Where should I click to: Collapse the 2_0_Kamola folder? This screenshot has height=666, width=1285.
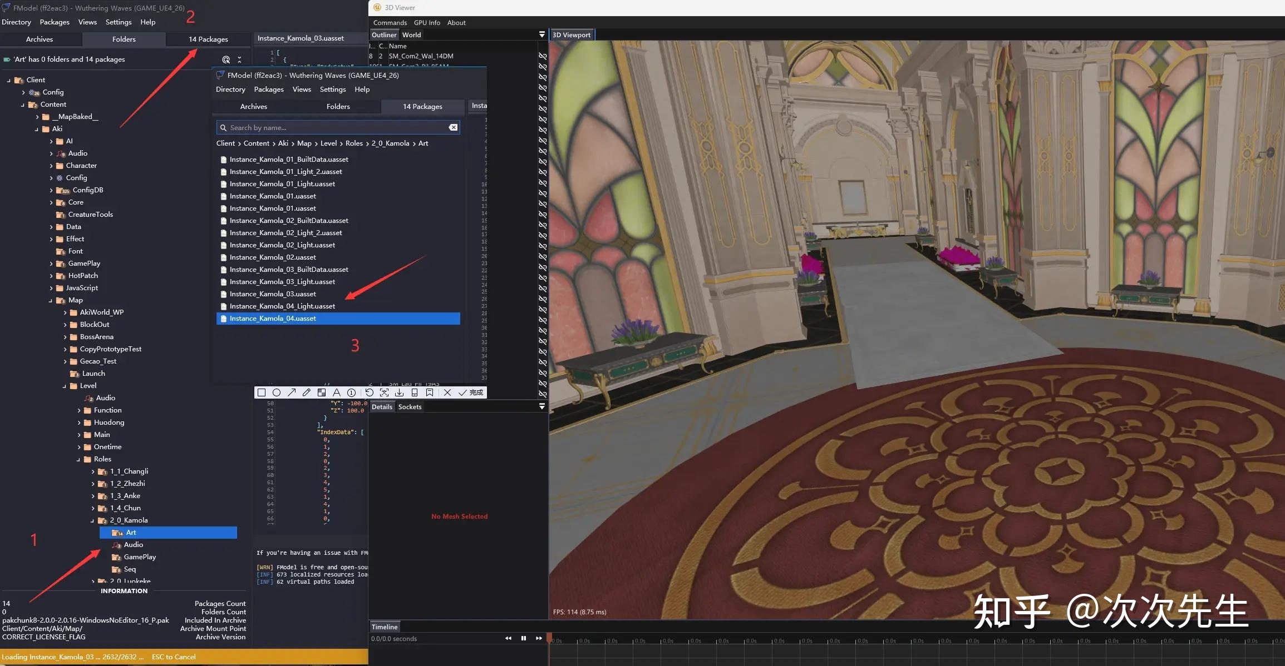[x=92, y=521]
